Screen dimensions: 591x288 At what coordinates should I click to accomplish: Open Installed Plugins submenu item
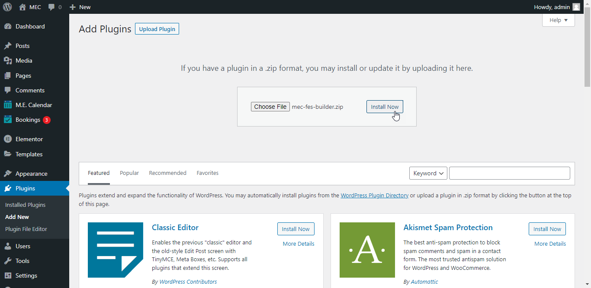(x=25, y=205)
